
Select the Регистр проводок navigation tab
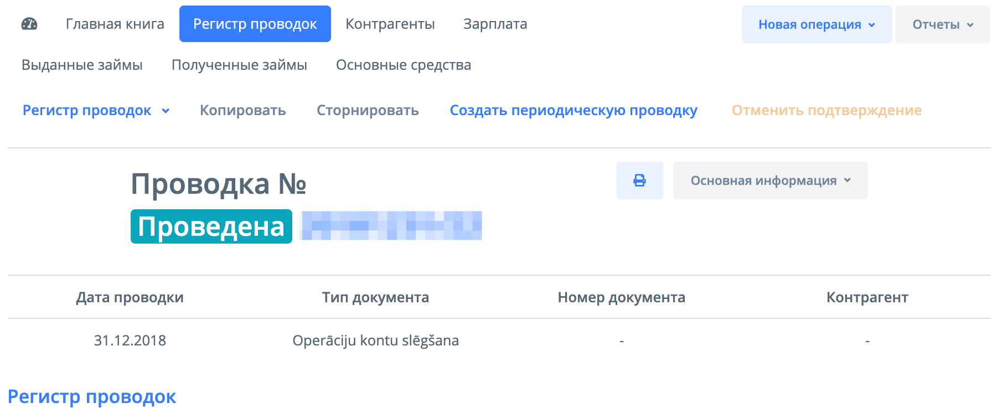click(255, 24)
